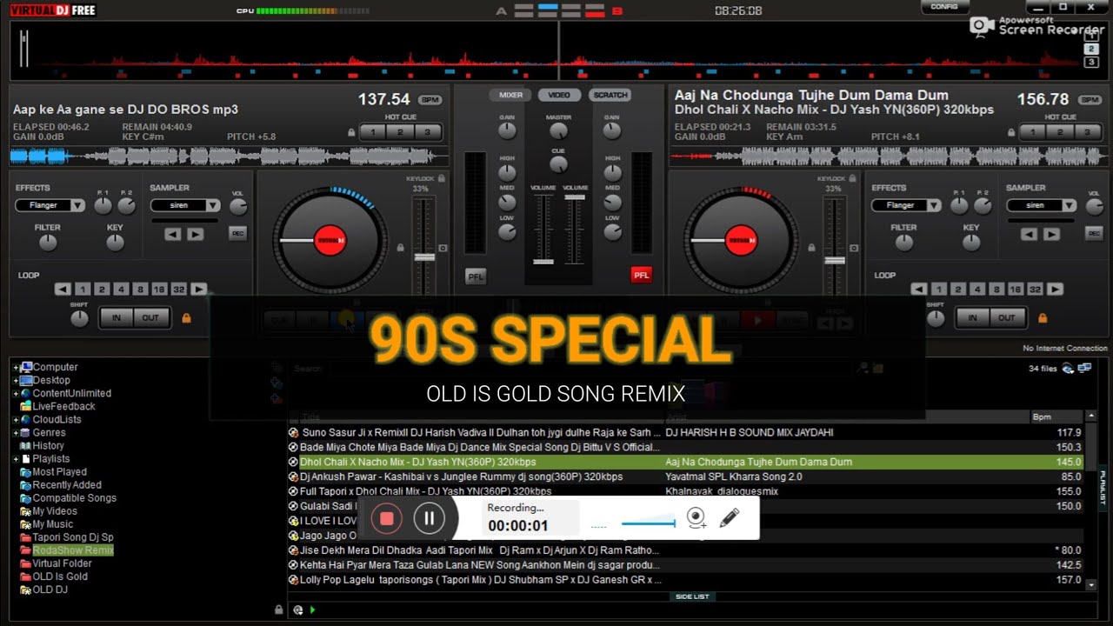Expand the Genres tree node
The height and width of the screenshot is (626, 1113).
16,433
